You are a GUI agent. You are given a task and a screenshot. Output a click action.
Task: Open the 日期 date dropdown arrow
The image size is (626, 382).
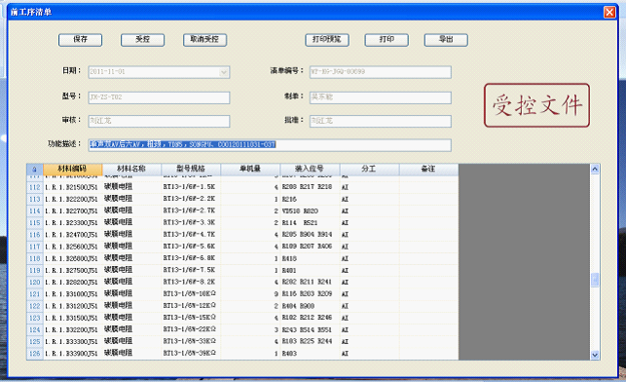point(224,72)
